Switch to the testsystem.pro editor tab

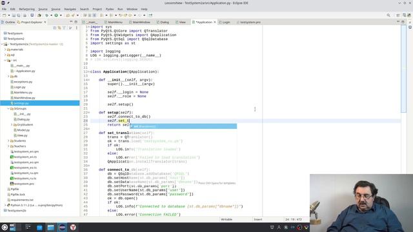pyautogui.click(x=248, y=23)
